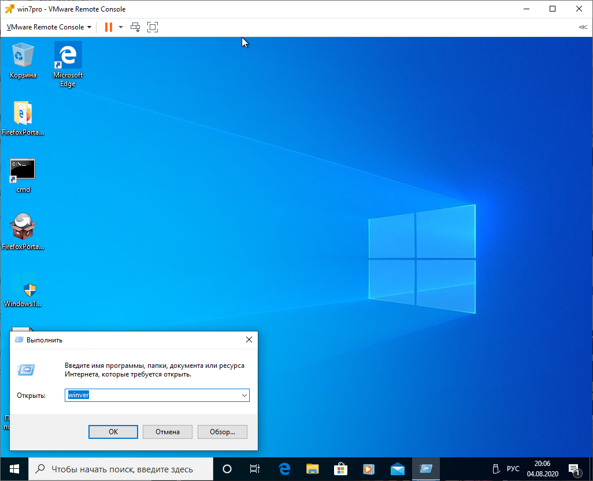593x481 pixels.
Task: Switch input language via РУС indicator
Action: [x=513, y=469]
